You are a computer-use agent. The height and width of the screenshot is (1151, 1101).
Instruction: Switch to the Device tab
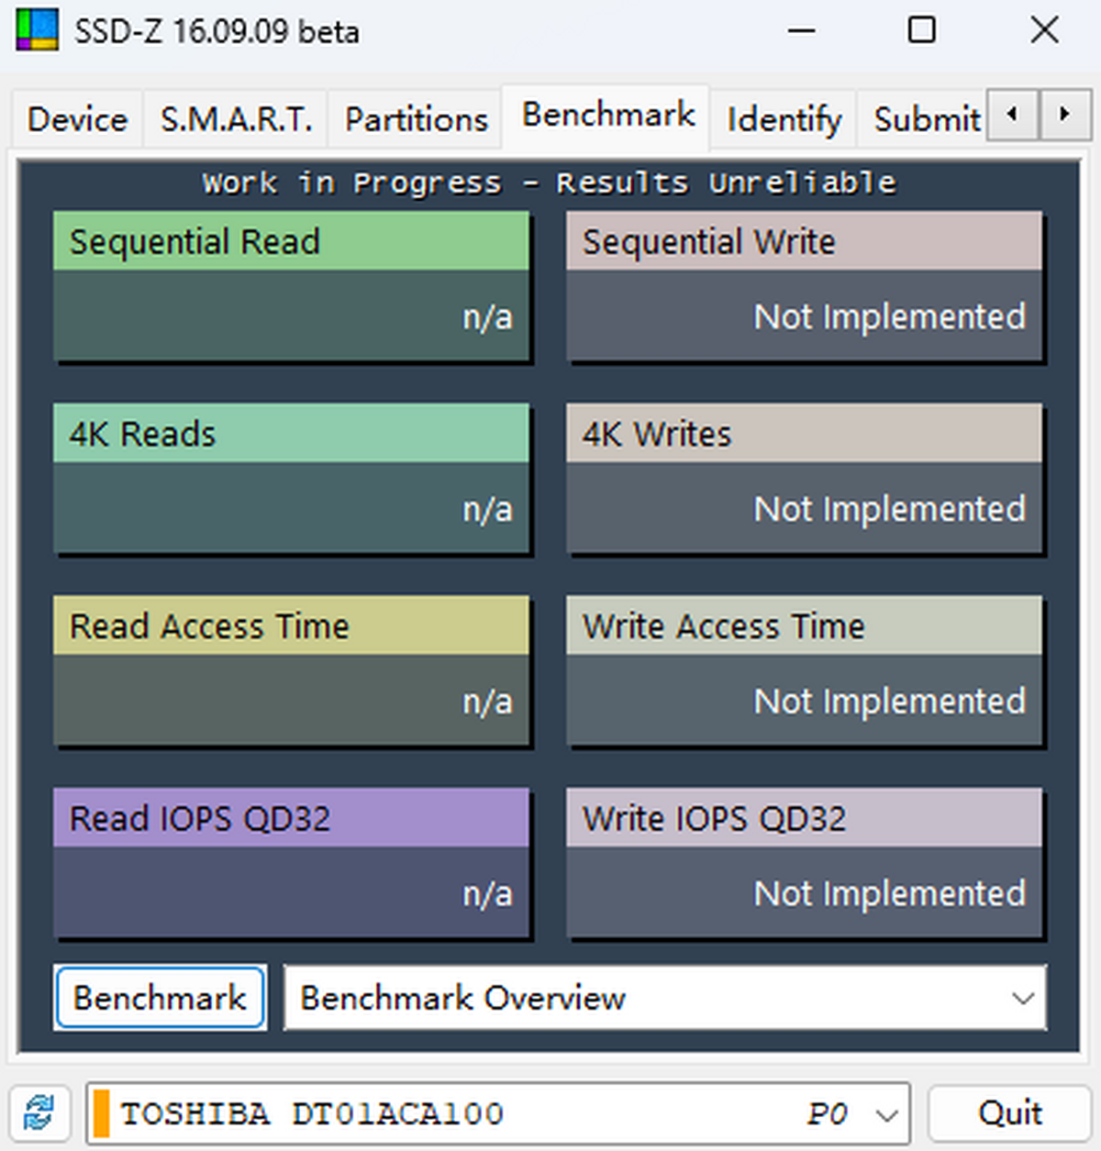point(76,118)
